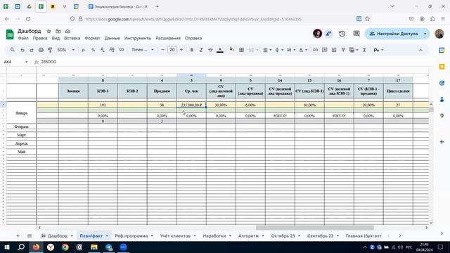Open Maps in the side panel
Viewport: 450px width, 253px height.
tap(442, 115)
